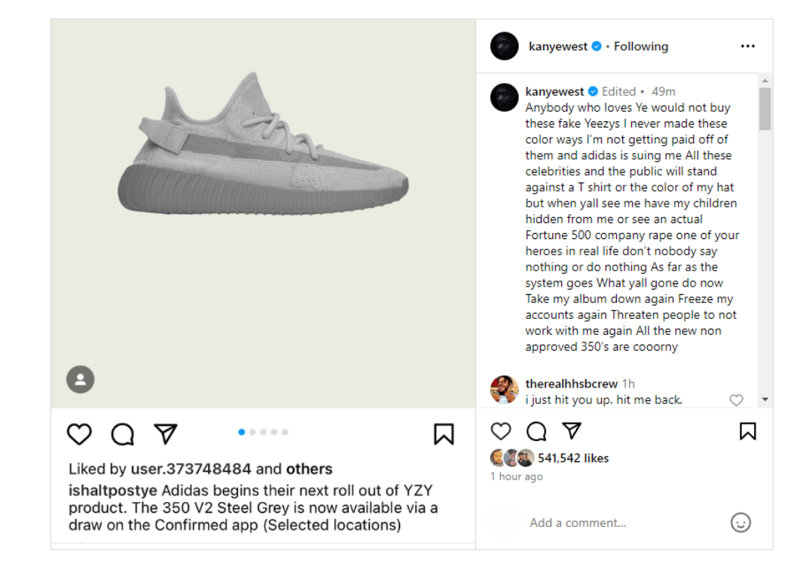Show tagged people on shoe photo
Screen dimensions: 806x573
click(x=80, y=379)
